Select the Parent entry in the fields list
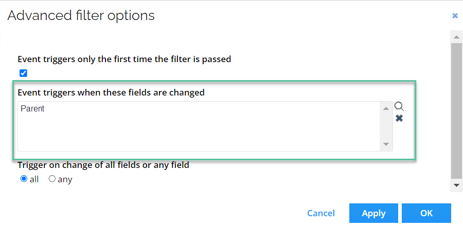463x227 pixels. point(32,109)
